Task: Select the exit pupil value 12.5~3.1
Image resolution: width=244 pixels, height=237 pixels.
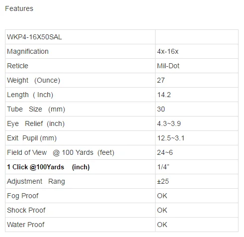Action: [x=170, y=138]
